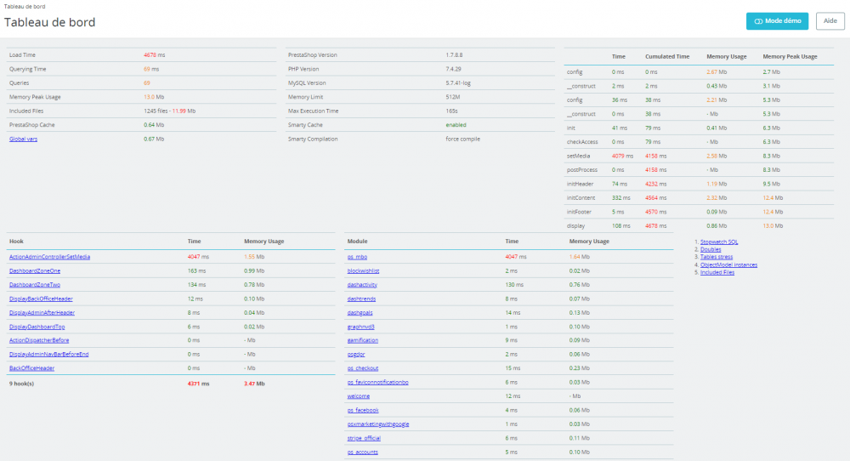Open DisplayDashboardTop hook link
The image size is (850, 461).
(37, 327)
